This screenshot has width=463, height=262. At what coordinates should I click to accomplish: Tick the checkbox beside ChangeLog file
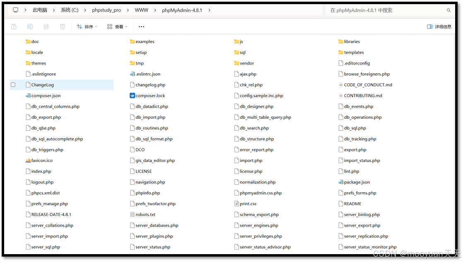[x=13, y=85]
